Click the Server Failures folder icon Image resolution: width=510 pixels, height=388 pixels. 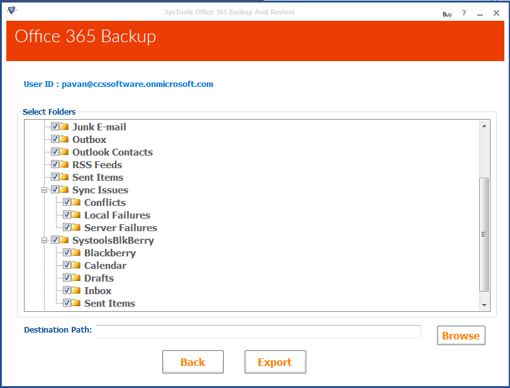pos(76,227)
